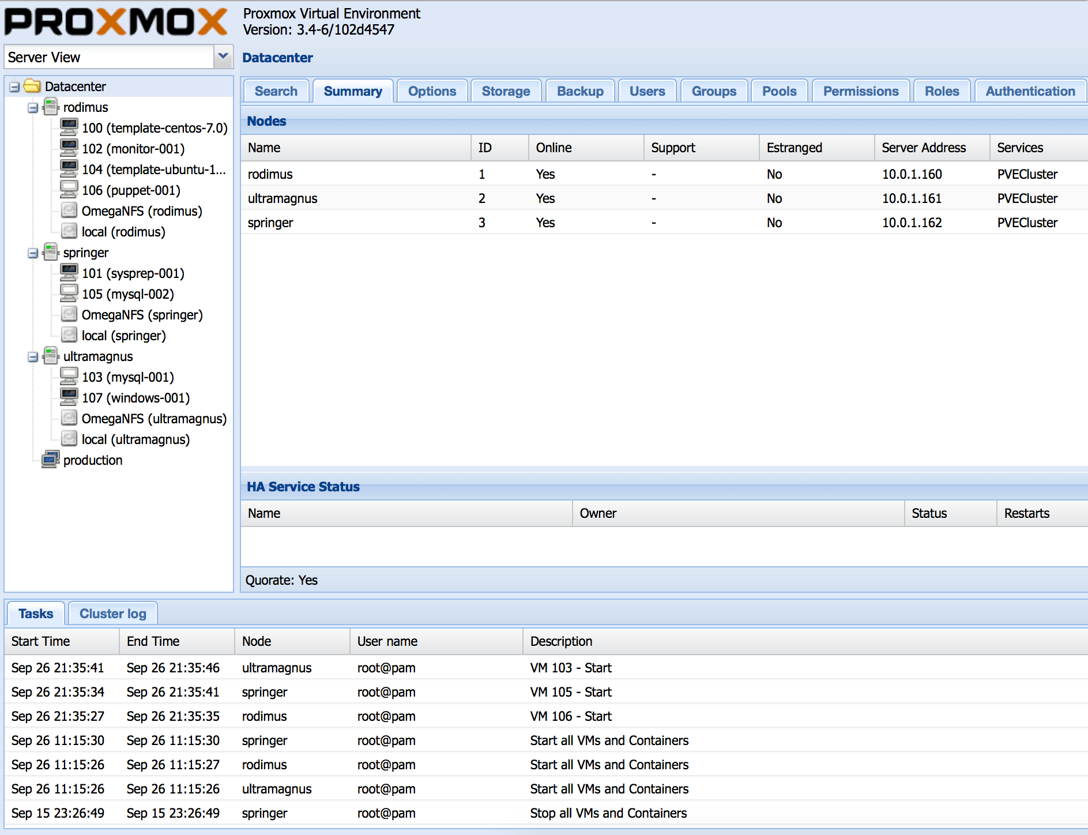Collapse the Datacenter tree node
1088x835 pixels.
14,87
